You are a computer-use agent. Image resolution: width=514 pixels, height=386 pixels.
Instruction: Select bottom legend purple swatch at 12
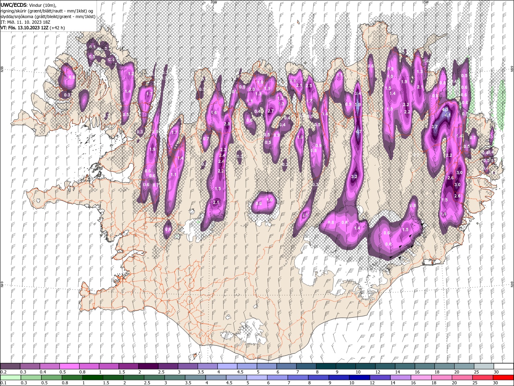(379, 378)
